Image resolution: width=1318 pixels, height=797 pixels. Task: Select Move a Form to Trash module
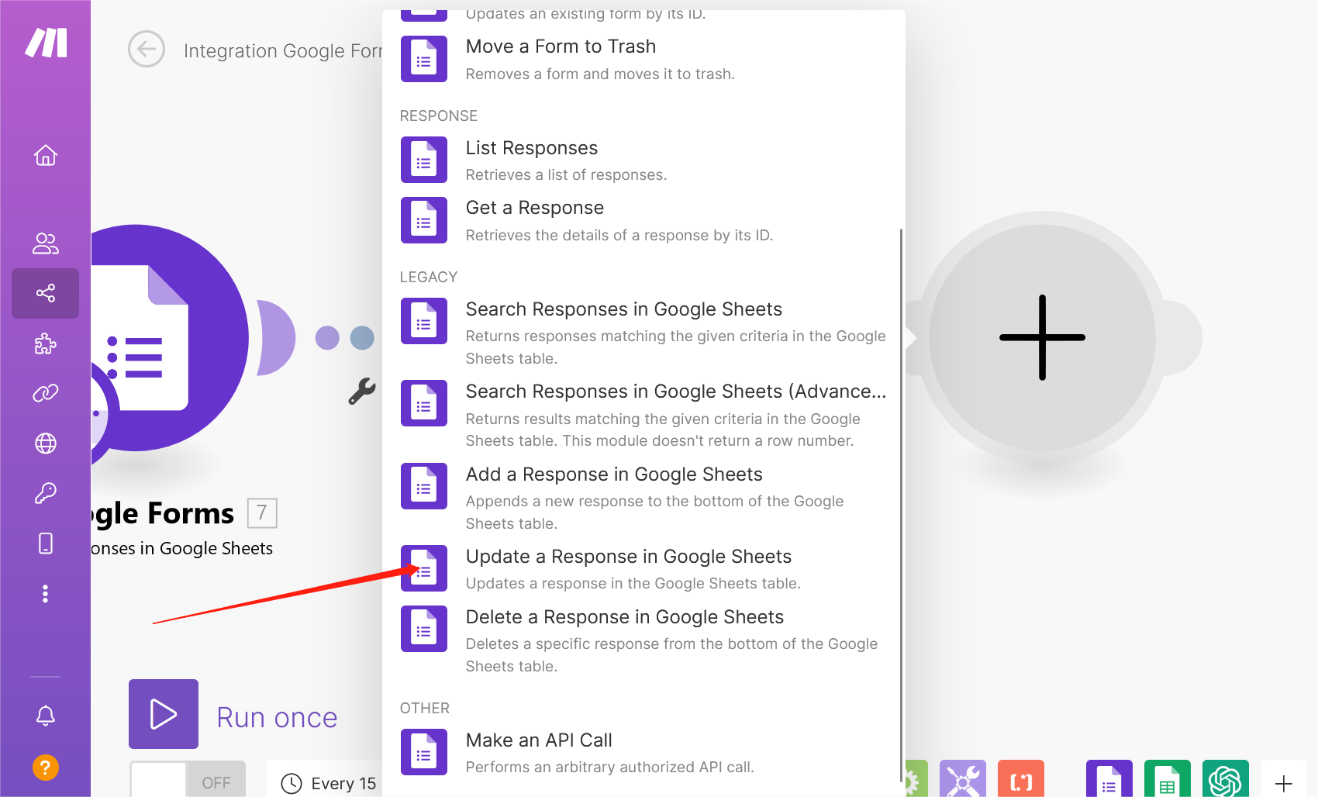[x=643, y=59]
